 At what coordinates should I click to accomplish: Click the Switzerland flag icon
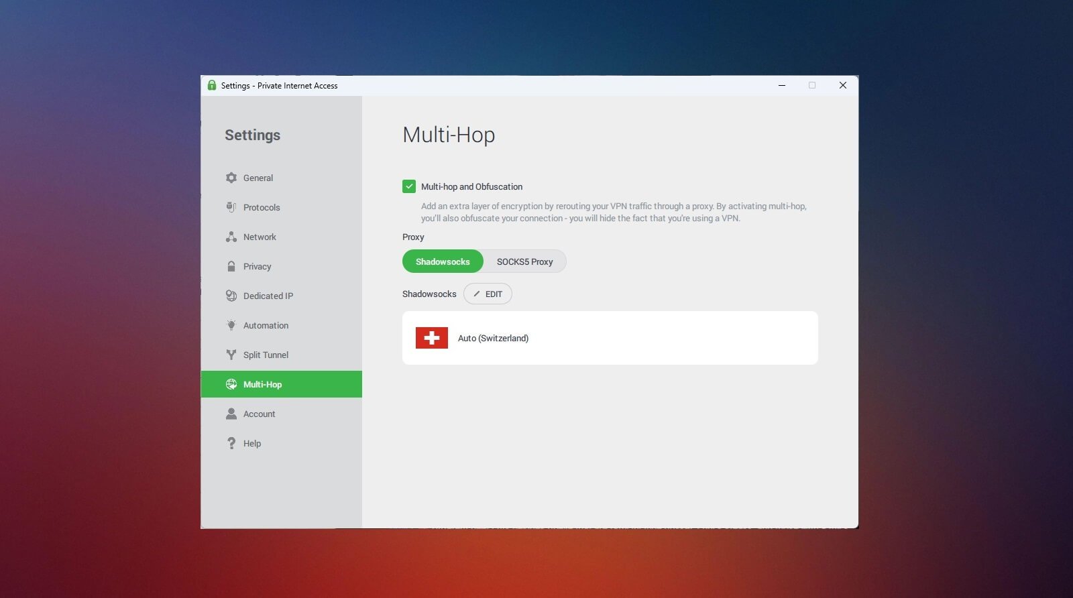click(x=432, y=338)
